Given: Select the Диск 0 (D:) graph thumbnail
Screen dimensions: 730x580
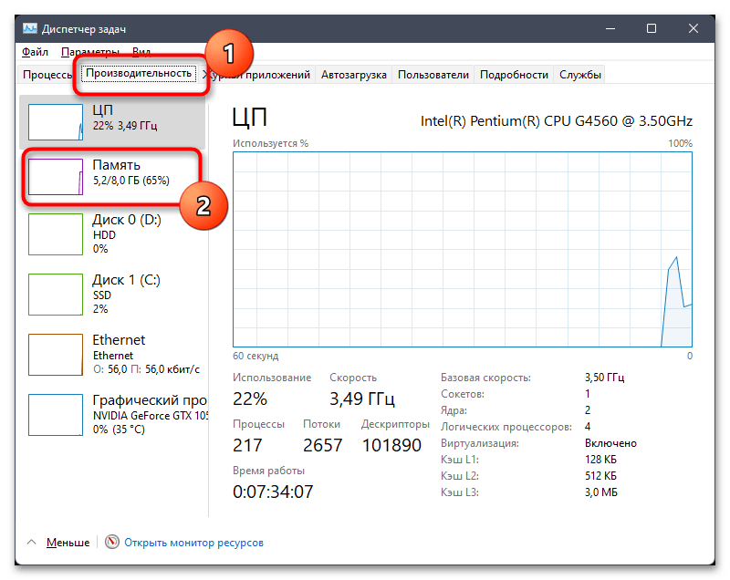Looking at the screenshot, I should (56, 234).
